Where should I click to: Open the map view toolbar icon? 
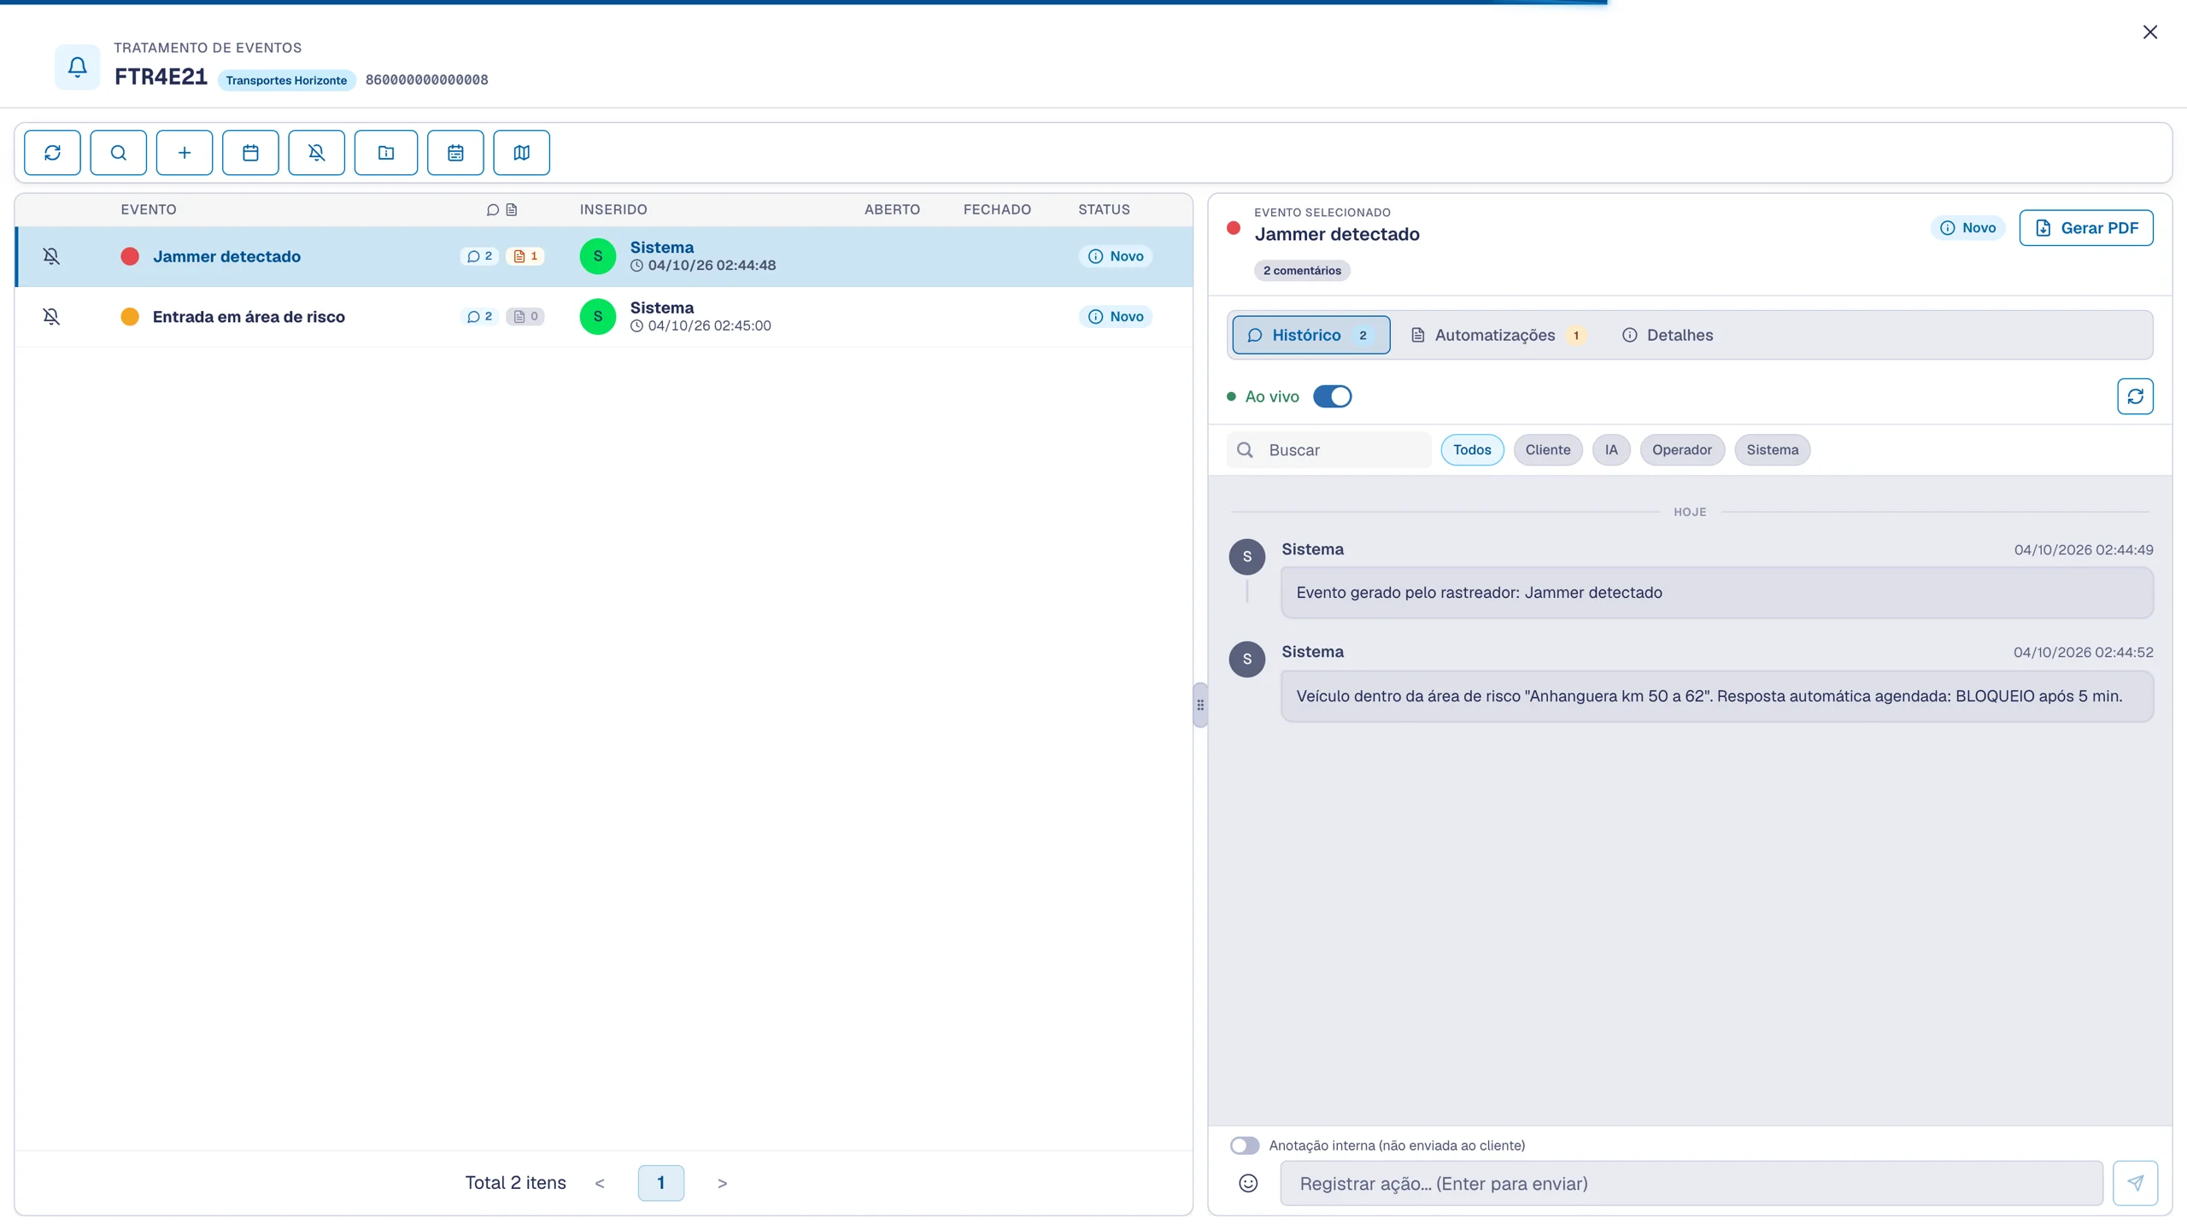[x=521, y=153]
